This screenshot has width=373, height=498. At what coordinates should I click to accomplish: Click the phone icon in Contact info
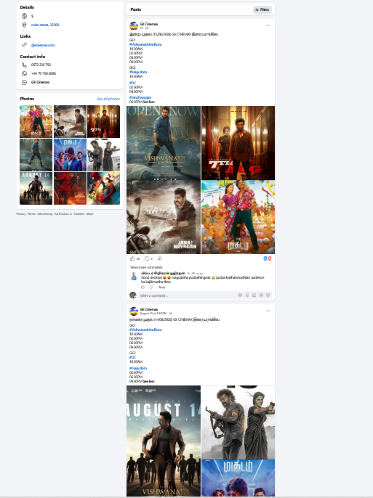(24, 65)
